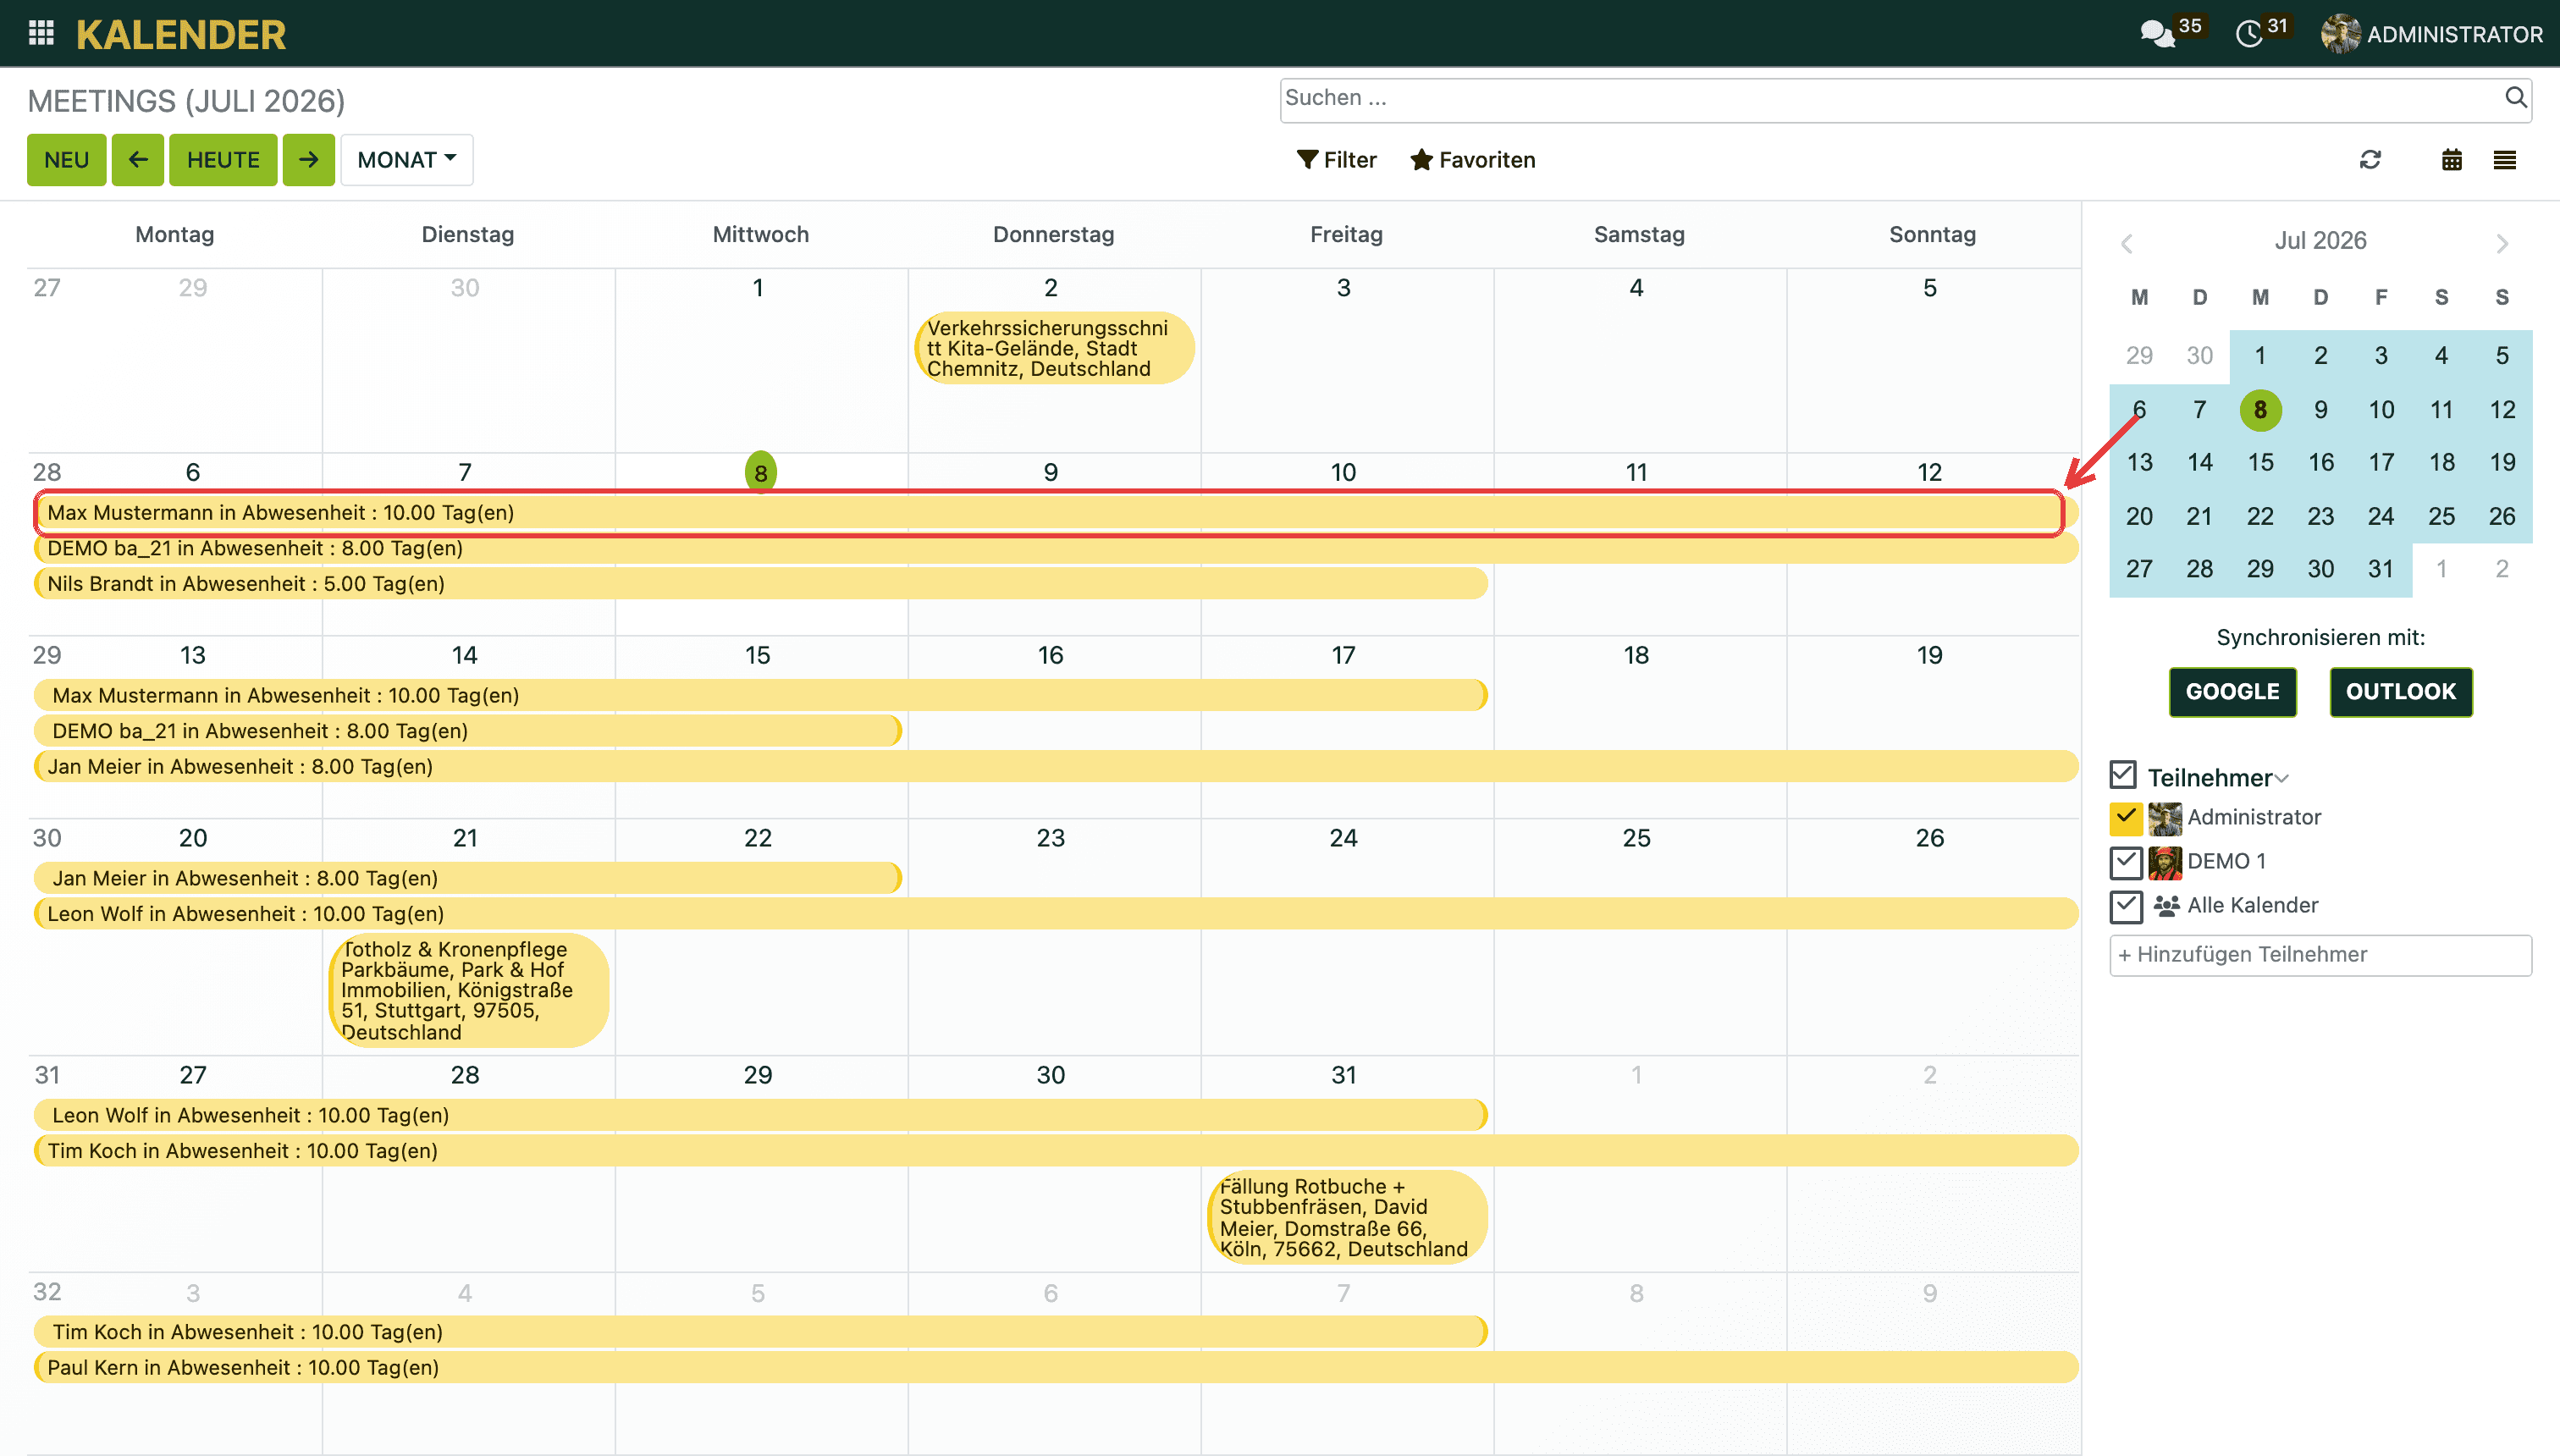Click the DEMO 1 avatar thumbnail

[2165, 862]
